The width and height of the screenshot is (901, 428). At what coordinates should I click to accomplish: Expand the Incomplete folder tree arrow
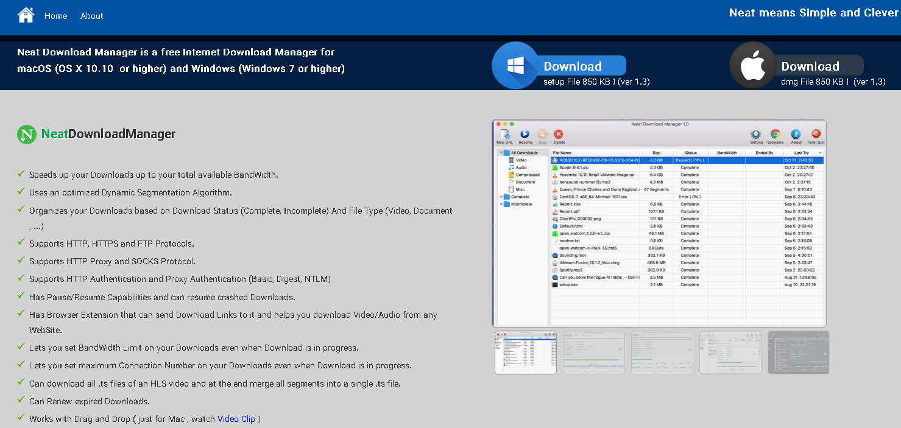pos(501,204)
